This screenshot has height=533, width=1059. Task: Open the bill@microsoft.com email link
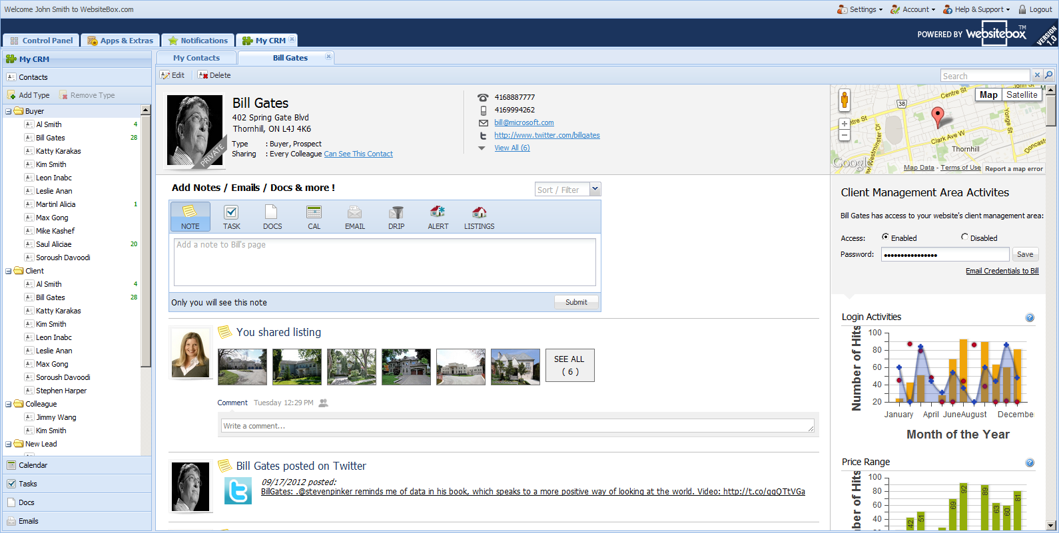point(524,122)
